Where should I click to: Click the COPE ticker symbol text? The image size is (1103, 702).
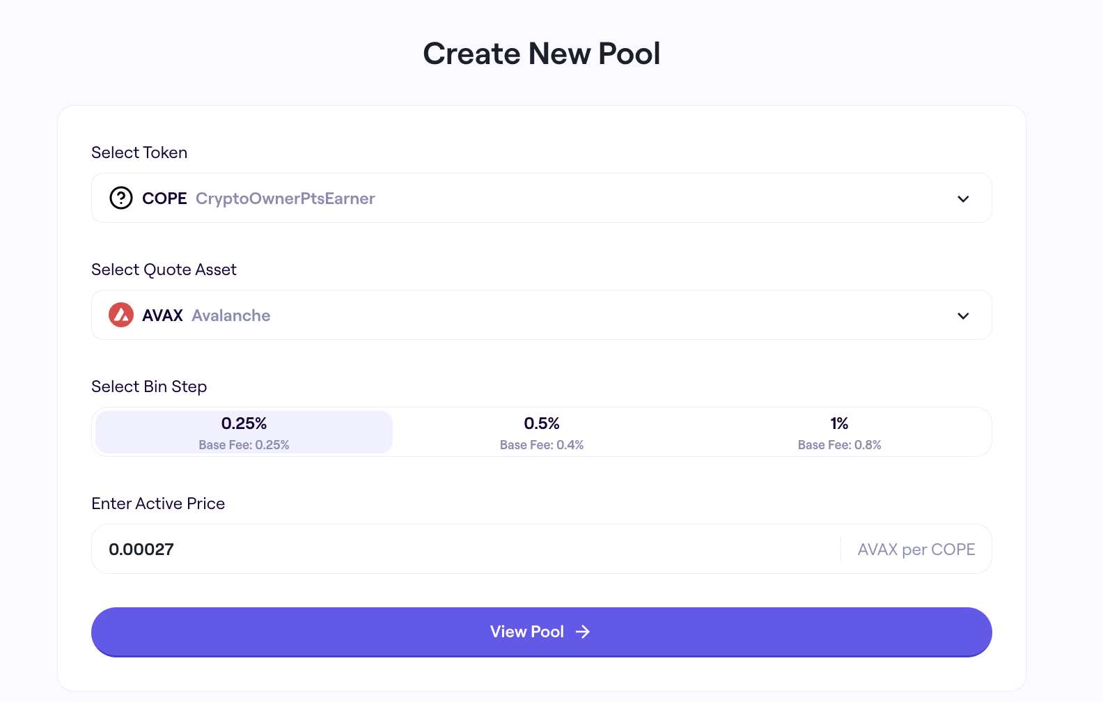click(x=164, y=198)
